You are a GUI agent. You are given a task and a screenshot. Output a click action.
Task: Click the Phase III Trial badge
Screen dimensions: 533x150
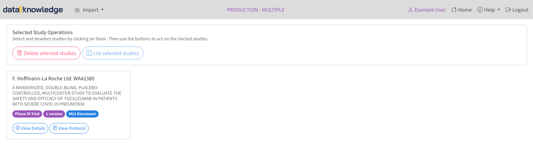pyautogui.click(x=27, y=114)
